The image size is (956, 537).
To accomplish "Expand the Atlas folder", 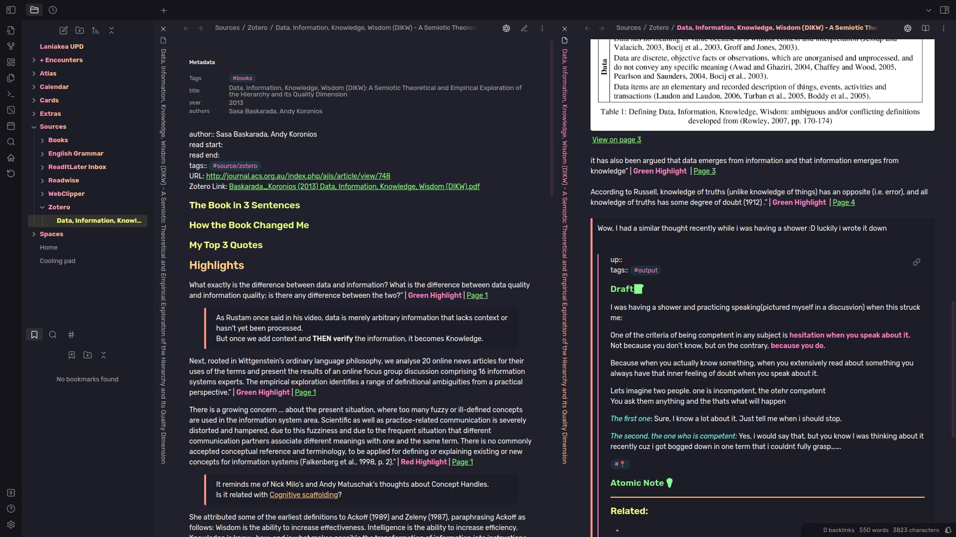I will 48,73.
